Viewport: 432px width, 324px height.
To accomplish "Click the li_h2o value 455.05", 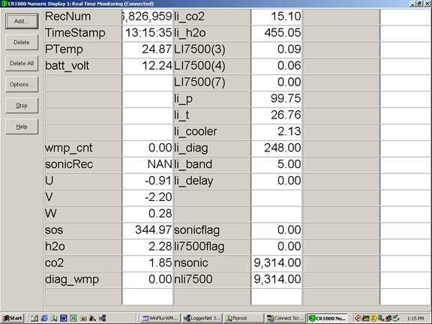I will point(277,33).
